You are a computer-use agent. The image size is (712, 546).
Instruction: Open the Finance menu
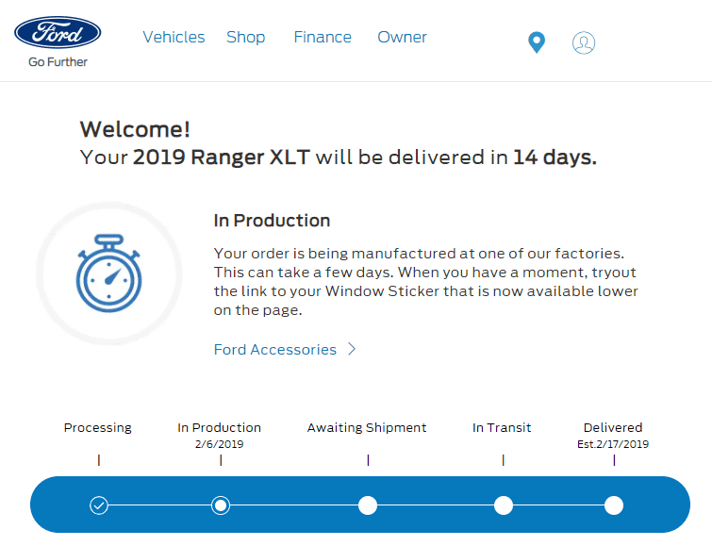(x=323, y=37)
